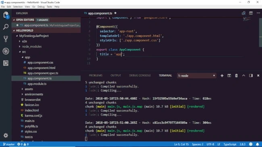Move the panel to the right side
This screenshot has width=262, height=147.
click(251, 76)
